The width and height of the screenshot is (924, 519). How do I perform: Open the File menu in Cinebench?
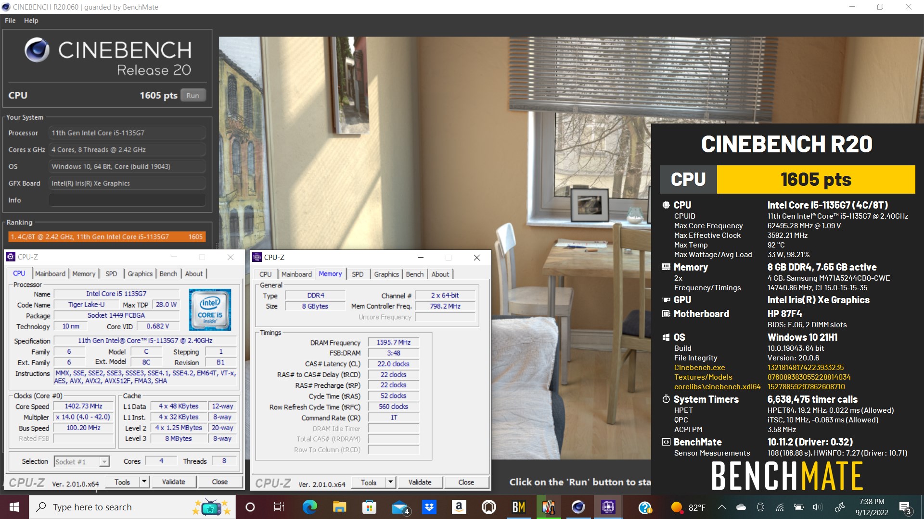click(10, 21)
